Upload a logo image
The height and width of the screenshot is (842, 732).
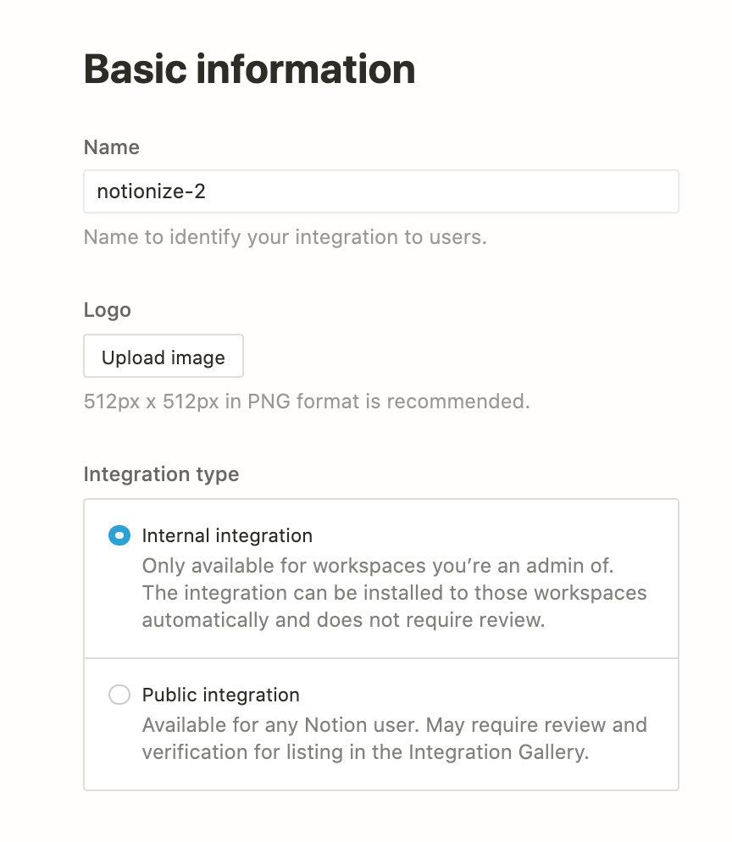164,356
